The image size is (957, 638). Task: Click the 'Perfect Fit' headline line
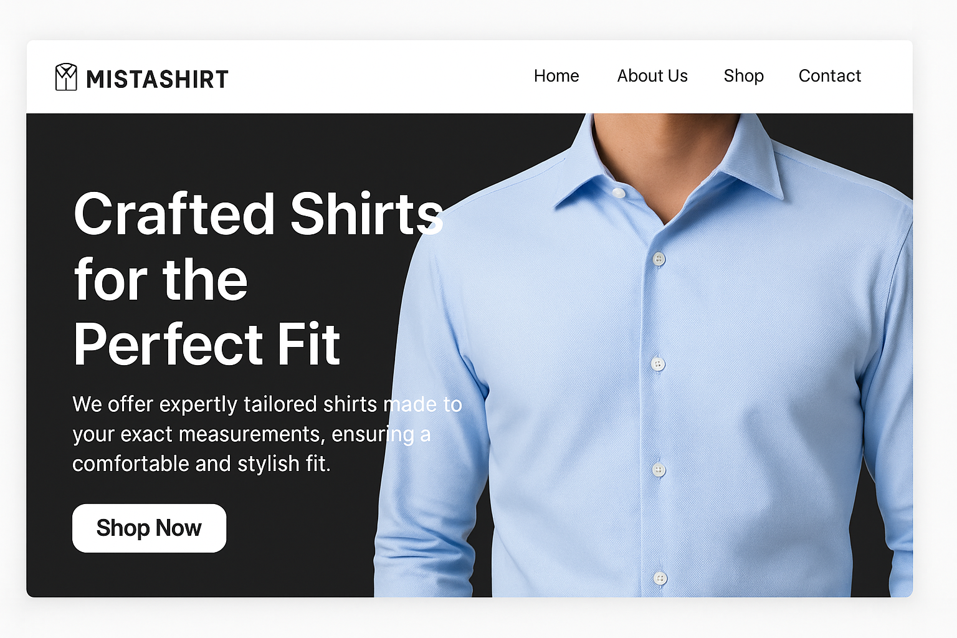(207, 344)
